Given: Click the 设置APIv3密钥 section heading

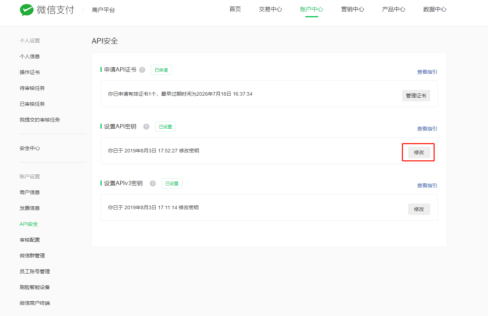Looking at the screenshot, I should click(x=123, y=183).
